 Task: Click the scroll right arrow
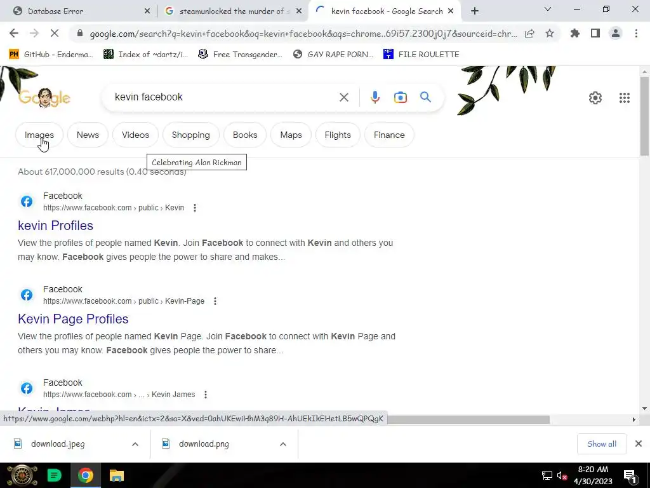coord(633,420)
